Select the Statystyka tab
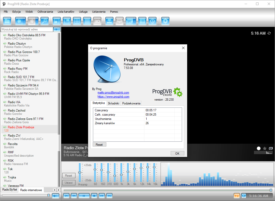This screenshot has width=275, height=201. point(99,103)
